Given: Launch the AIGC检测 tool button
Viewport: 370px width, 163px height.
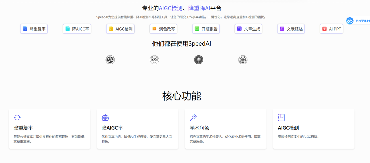Looking at the screenshot, I should click(x=120, y=29).
